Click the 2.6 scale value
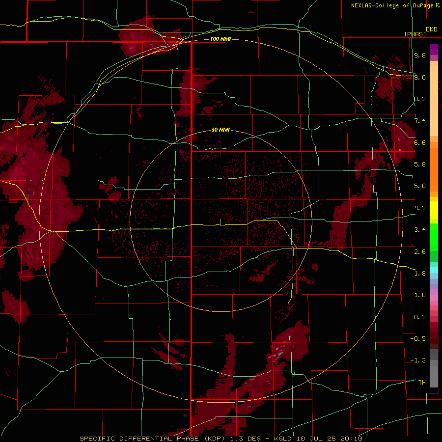This screenshot has width=442, height=442. [x=420, y=251]
